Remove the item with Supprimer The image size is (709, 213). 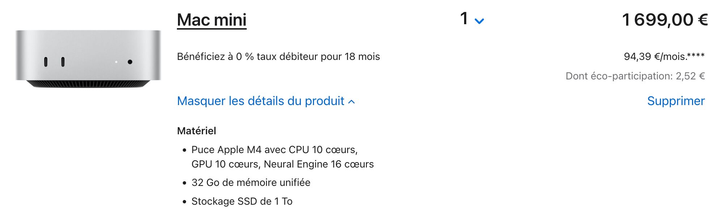pos(676,101)
